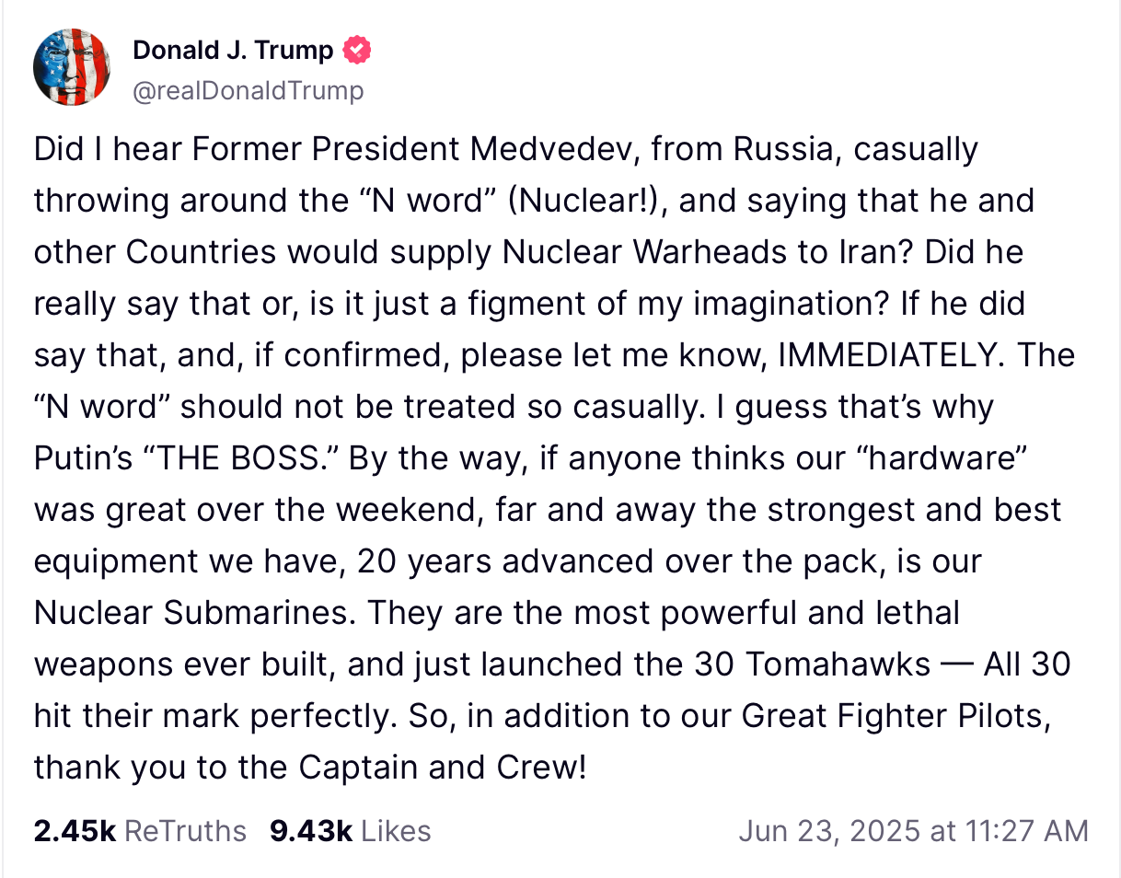Click "Captain and Crew!" closing text

point(441,768)
